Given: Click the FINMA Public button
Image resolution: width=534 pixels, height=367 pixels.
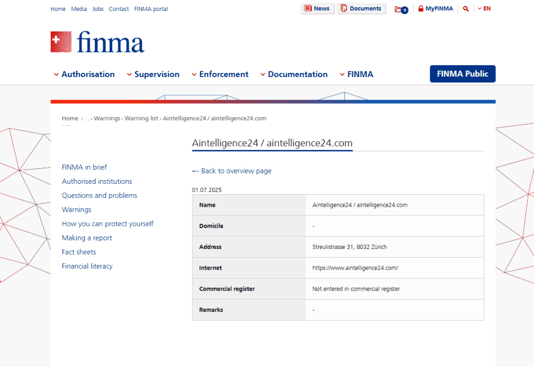Looking at the screenshot, I should coord(463,74).
